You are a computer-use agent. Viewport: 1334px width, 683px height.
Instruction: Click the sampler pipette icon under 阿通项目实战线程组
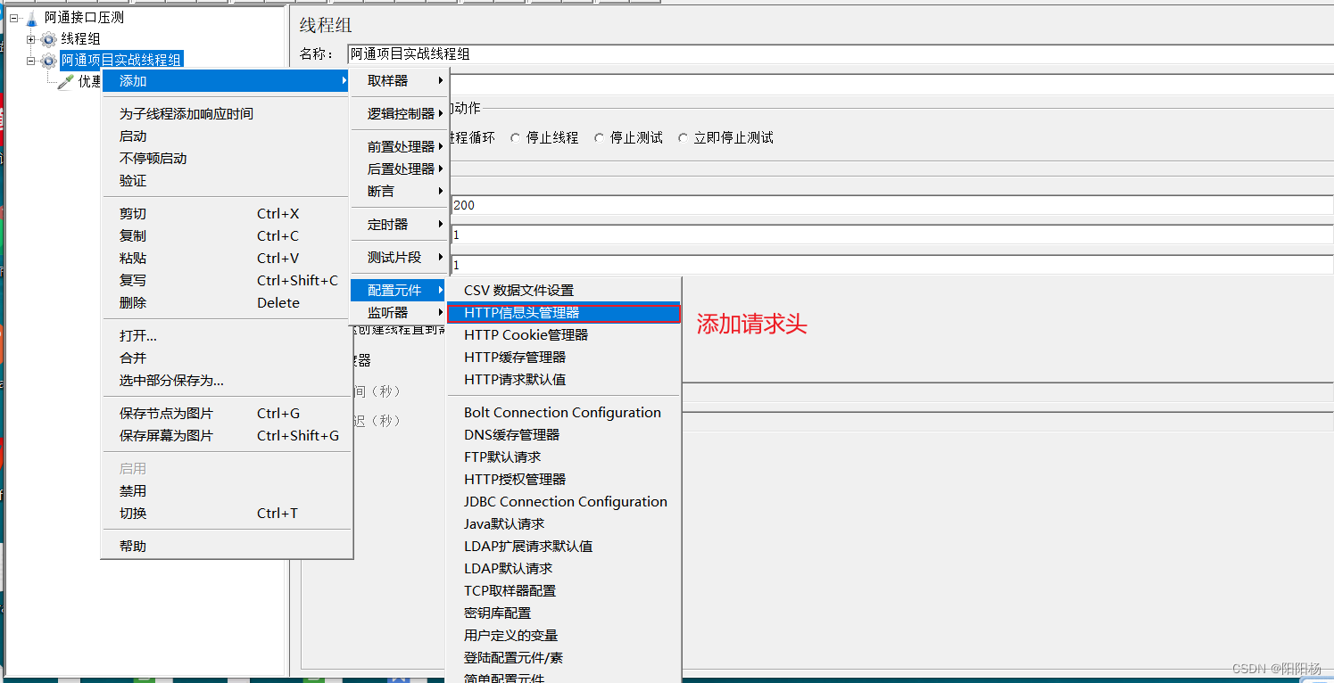(65, 82)
